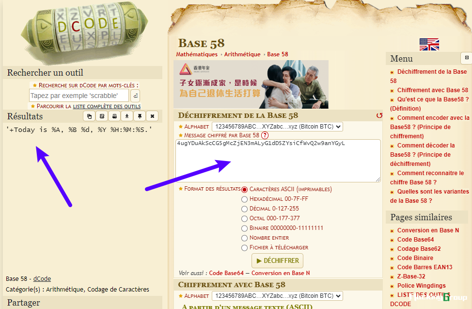Pin the results panel
472x309 pixels.
coord(140,116)
